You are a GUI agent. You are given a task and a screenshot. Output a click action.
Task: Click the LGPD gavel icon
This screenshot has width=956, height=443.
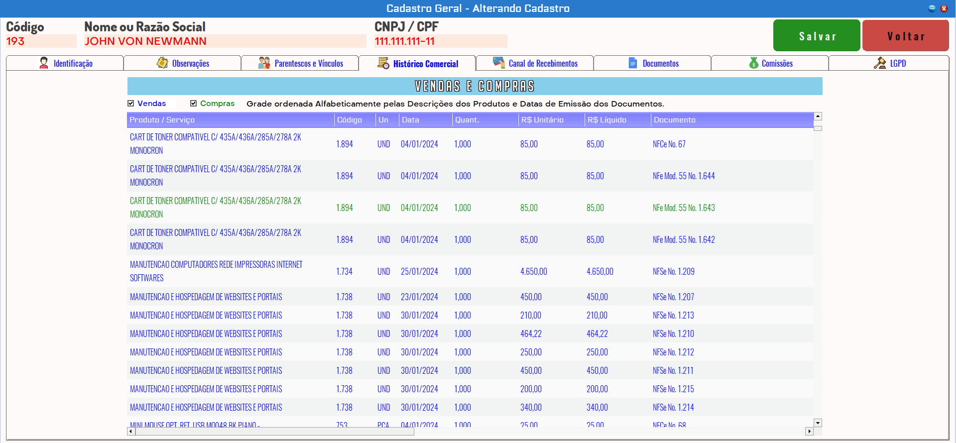tap(880, 63)
